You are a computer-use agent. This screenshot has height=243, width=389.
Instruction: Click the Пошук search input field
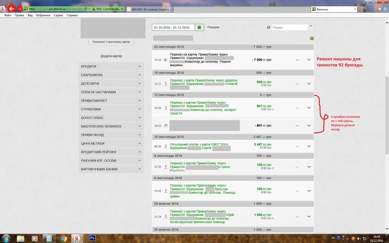click(289, 27)
